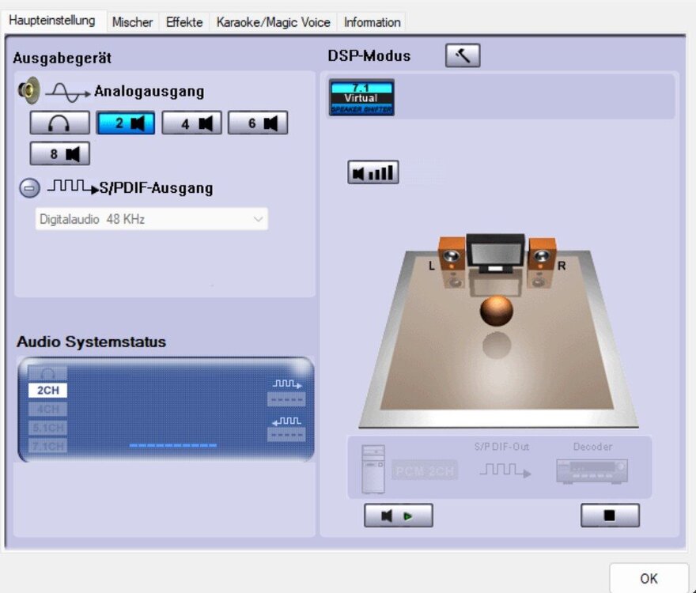Viewport: 696px width, 593px height.
Task: Click the blue dashed level indicator
Action: pyautogui.click(x=173, y=445)
